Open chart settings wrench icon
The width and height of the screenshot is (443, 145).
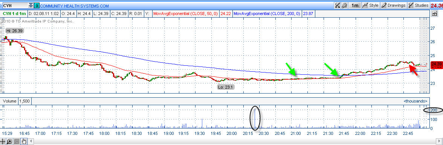[344, 5]
